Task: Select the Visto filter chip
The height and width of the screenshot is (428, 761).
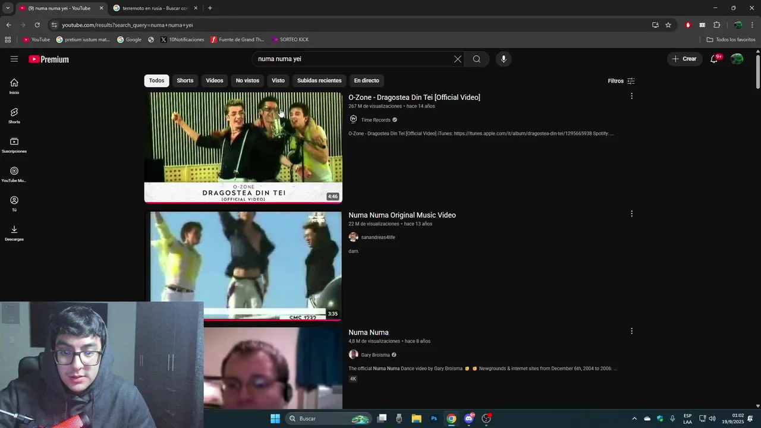Action: tap(278, 80)
